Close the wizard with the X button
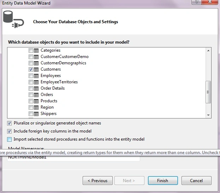Screen dimensions: 220x193 point(210,2)
